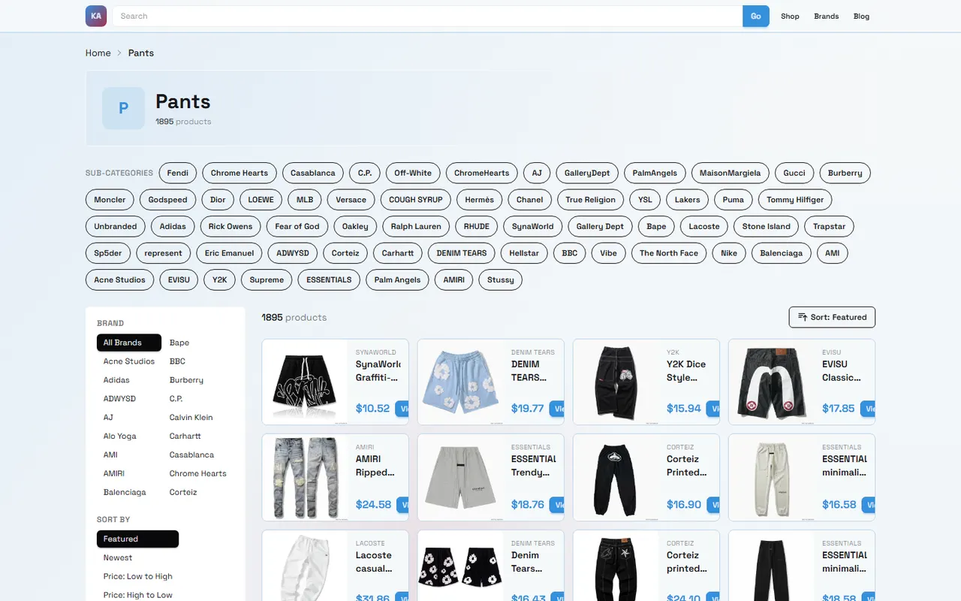Screen dimensions: 961x601
Task: Open ESSENTIALS Trendy gray shorts thumbnail
Action: click(x=461, y=477)
